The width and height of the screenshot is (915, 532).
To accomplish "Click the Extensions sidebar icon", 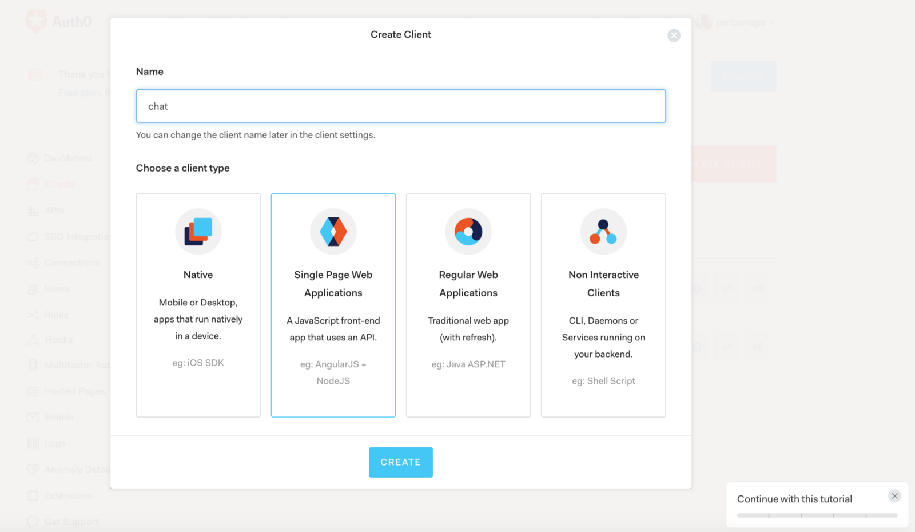I will [x=33, y=495].
